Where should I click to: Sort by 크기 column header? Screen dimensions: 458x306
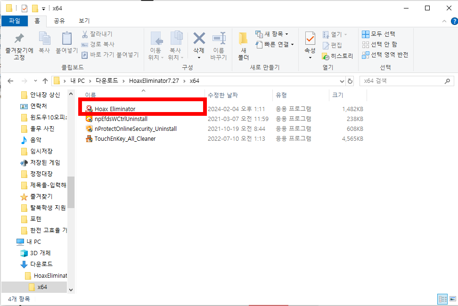point(338,95)
